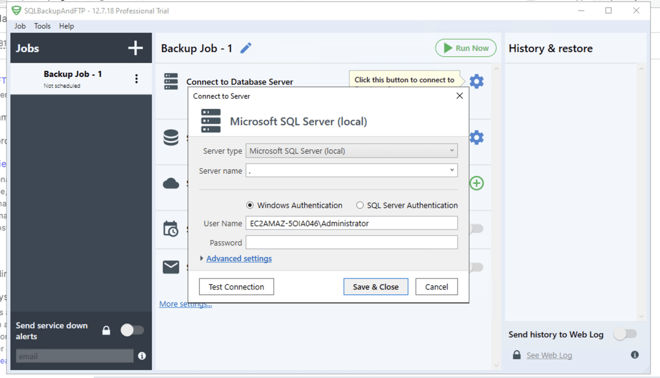Expand the Advanced settings section
Viewport: 660px width, 378px height.
tap(239, 258)
